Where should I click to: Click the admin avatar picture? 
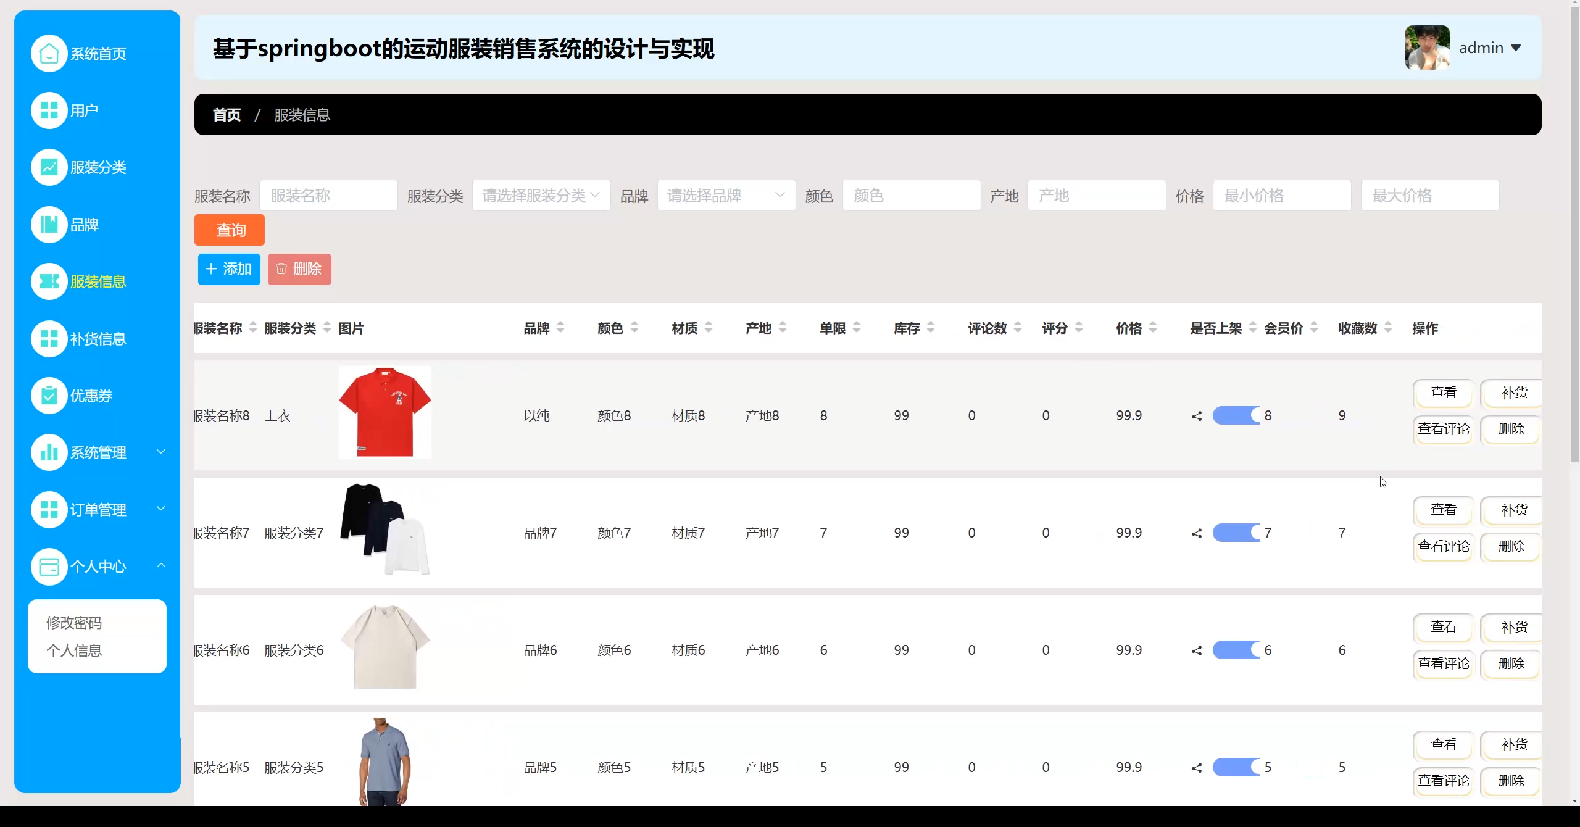pos(1427,48)
